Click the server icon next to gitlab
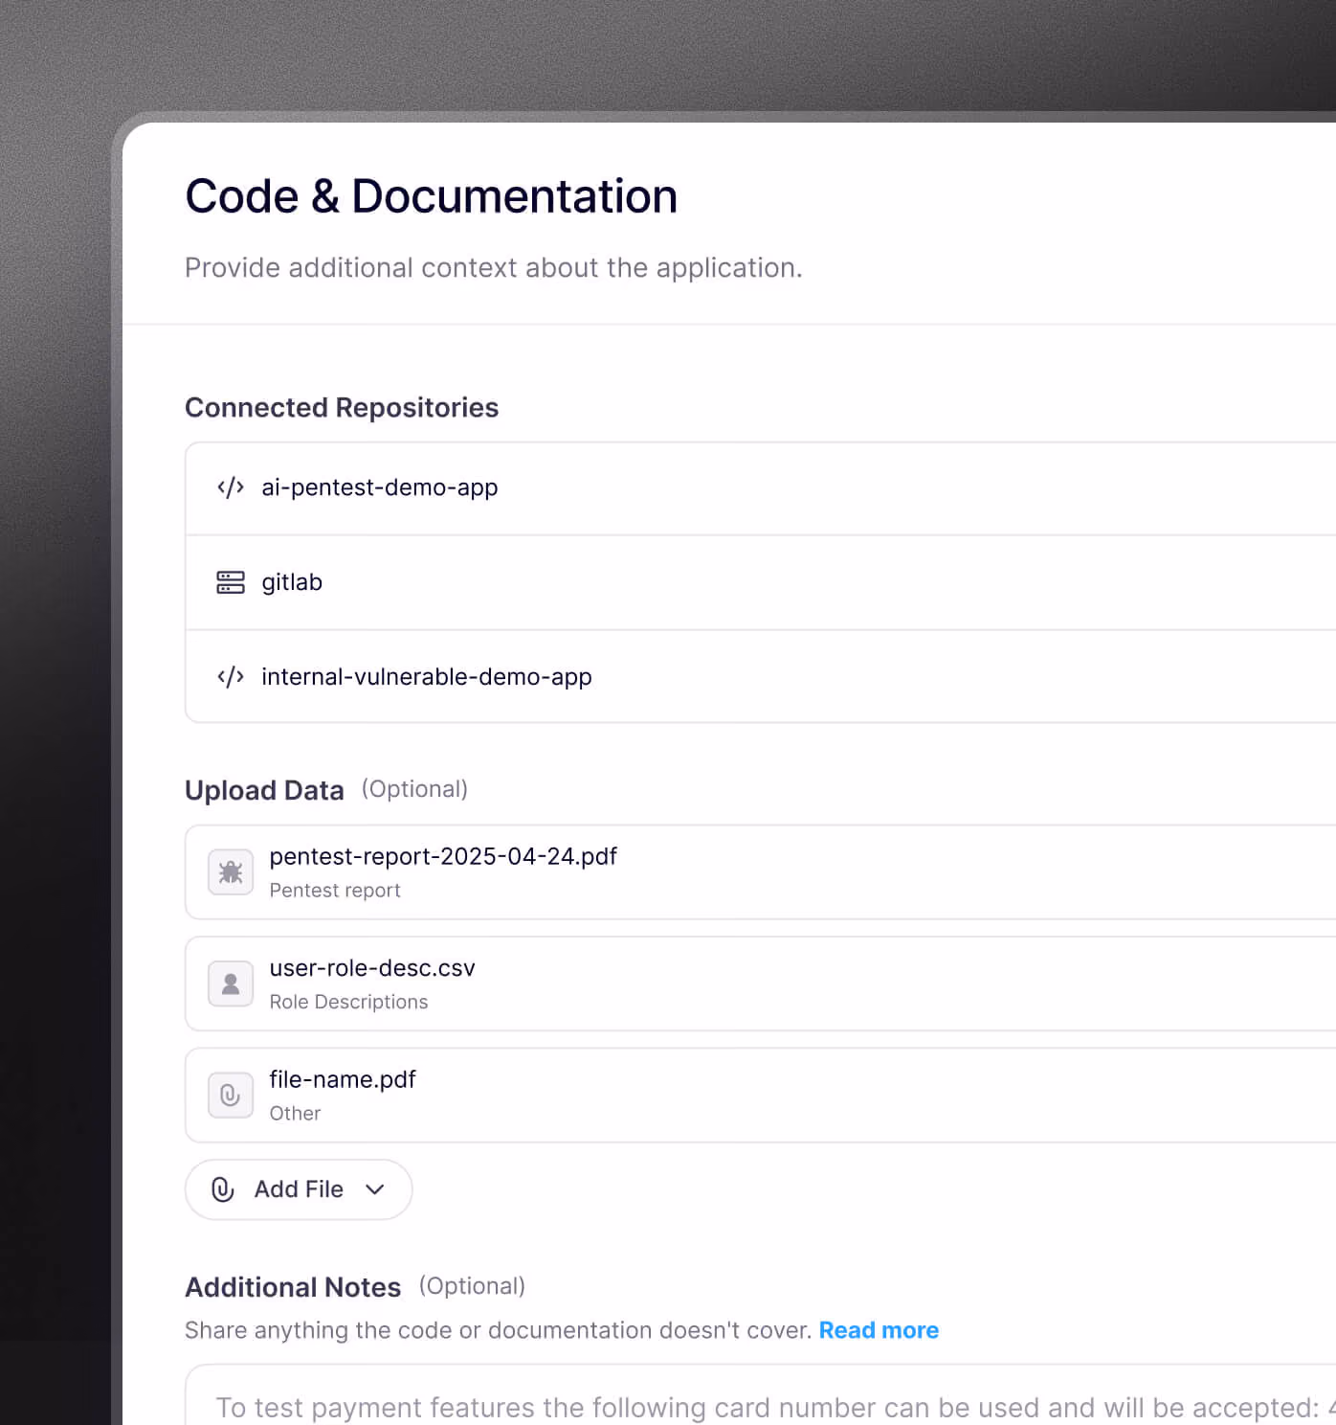This screenshot has height=1425, width=1336. (231, 582)
